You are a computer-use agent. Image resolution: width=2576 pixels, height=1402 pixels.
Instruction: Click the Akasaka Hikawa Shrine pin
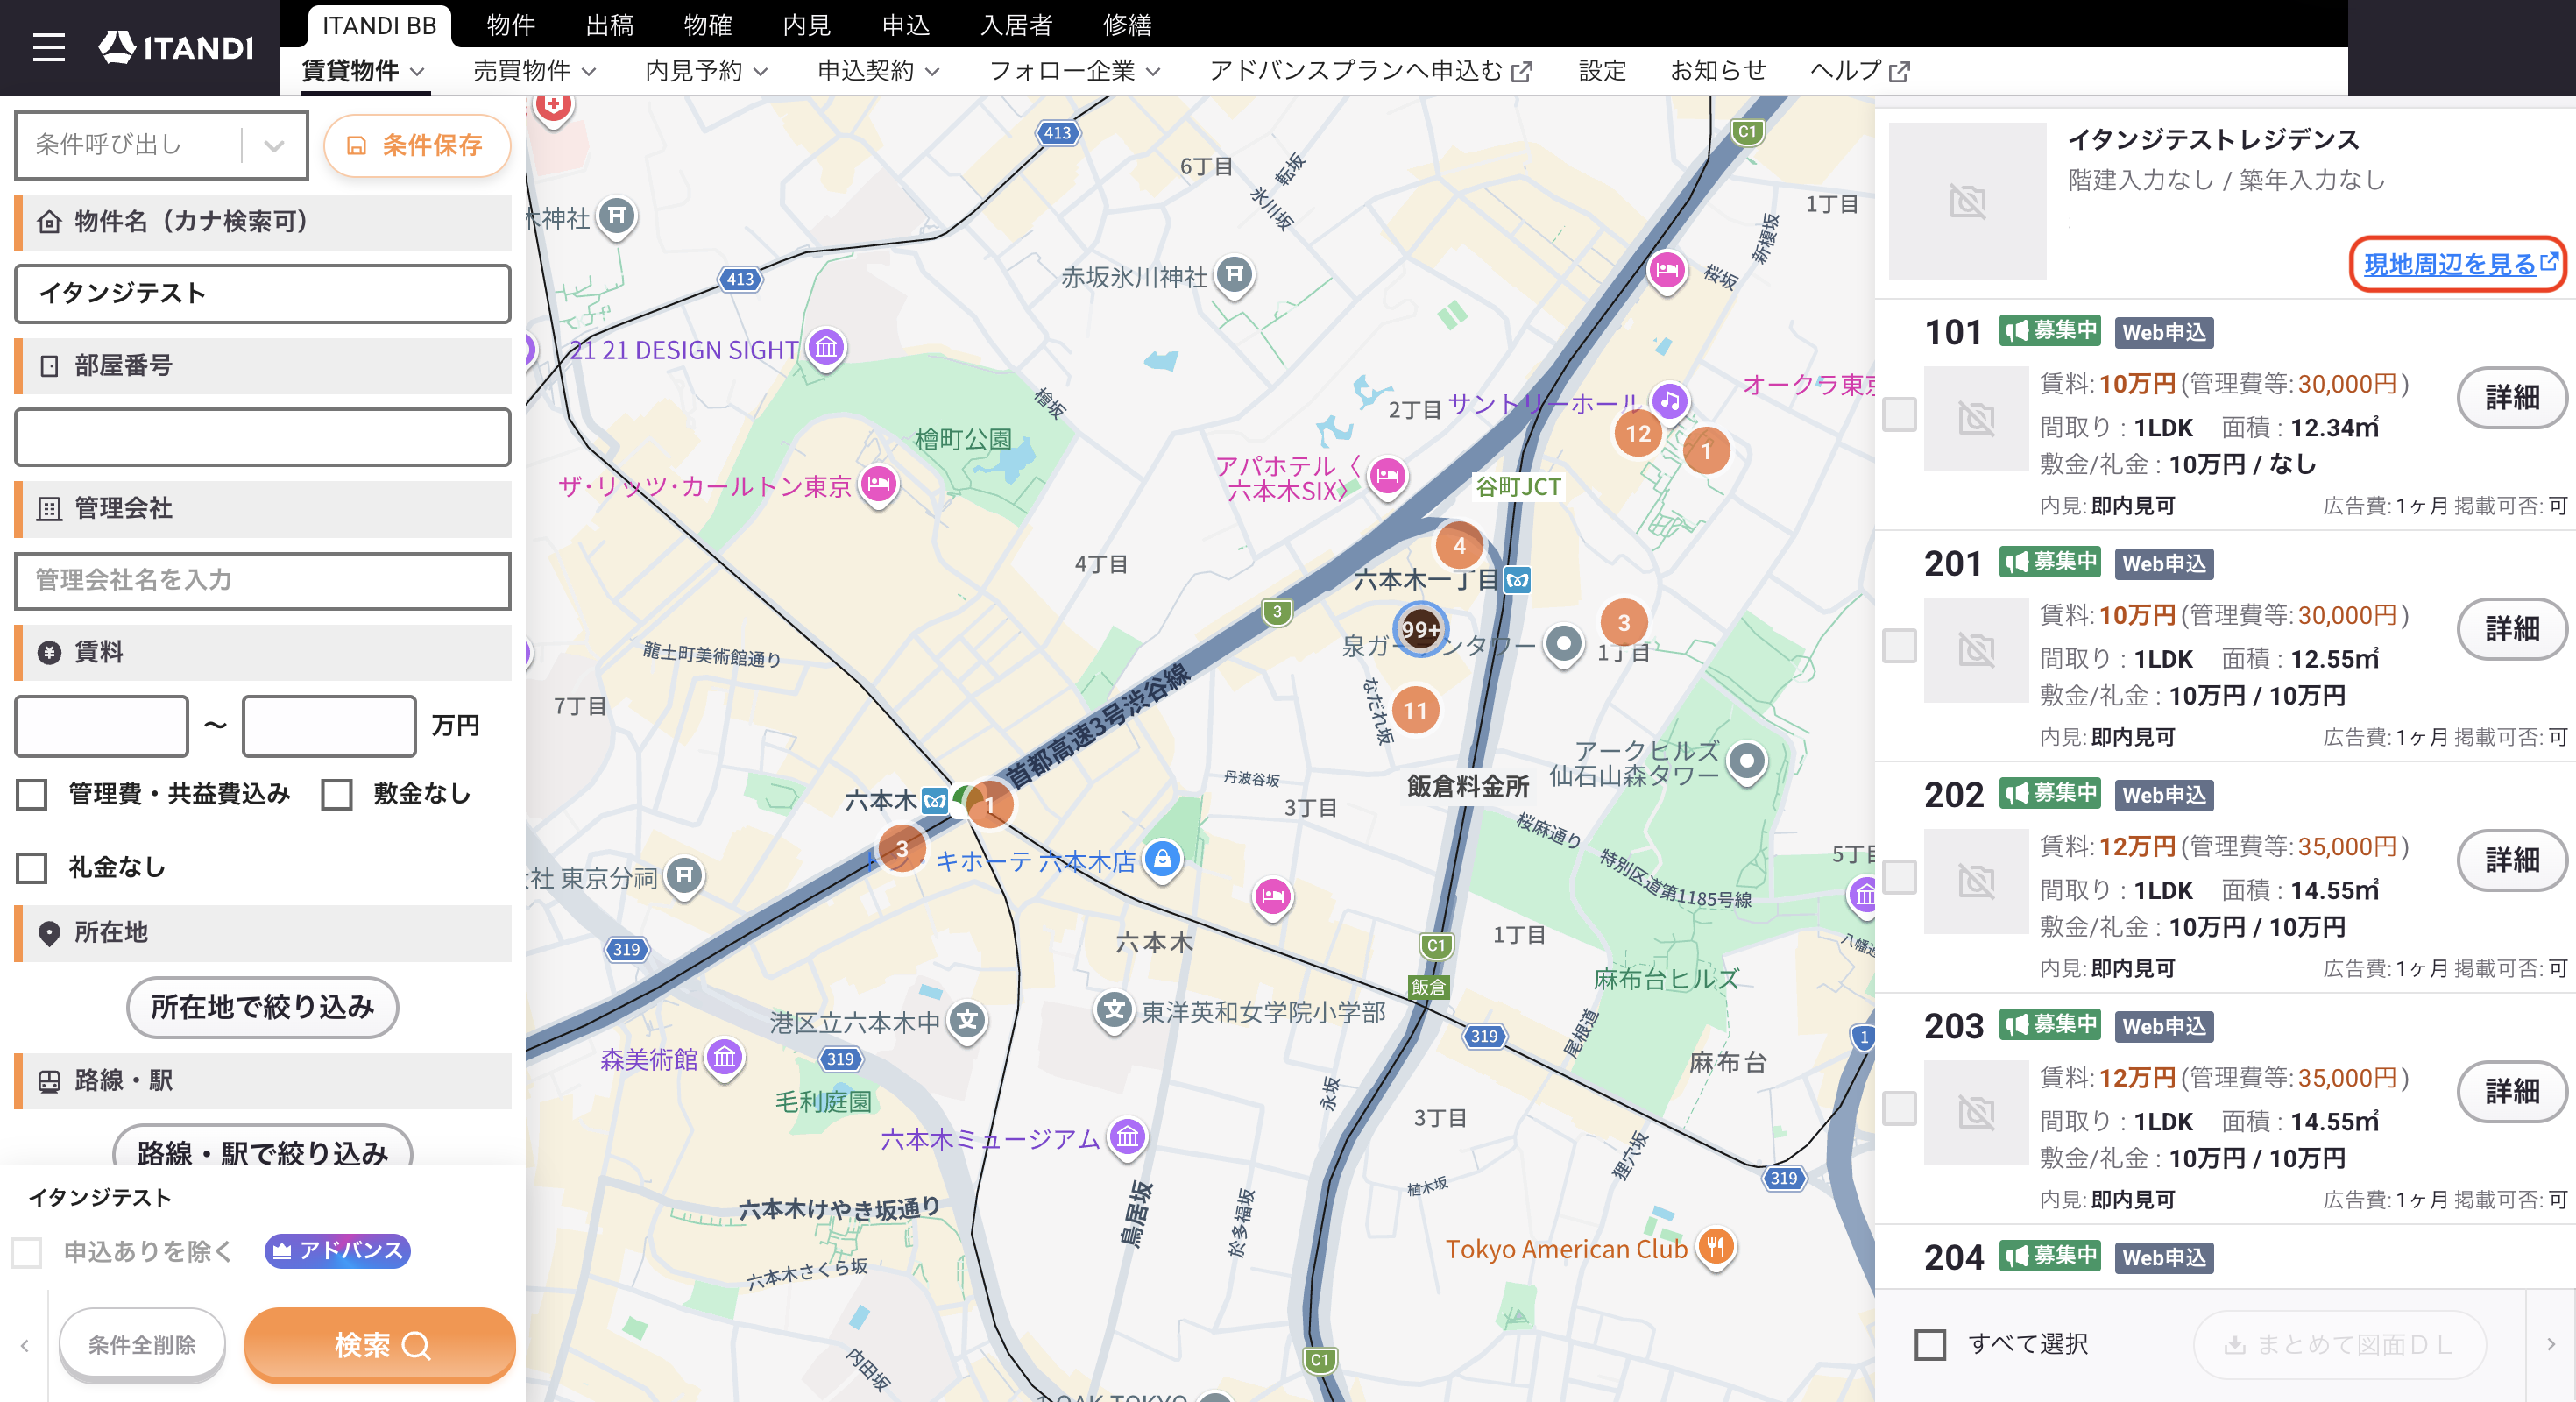[1234, 274]
